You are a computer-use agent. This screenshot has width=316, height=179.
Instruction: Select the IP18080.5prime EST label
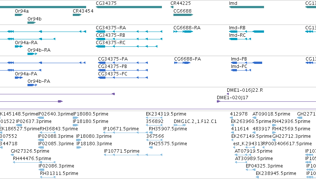click(91, 114)
